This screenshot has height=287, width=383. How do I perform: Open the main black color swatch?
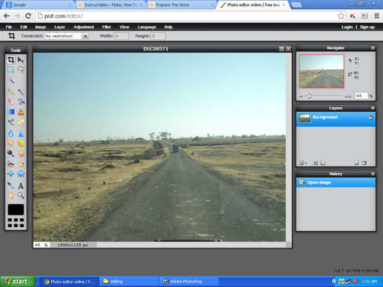tap(16, 210)
